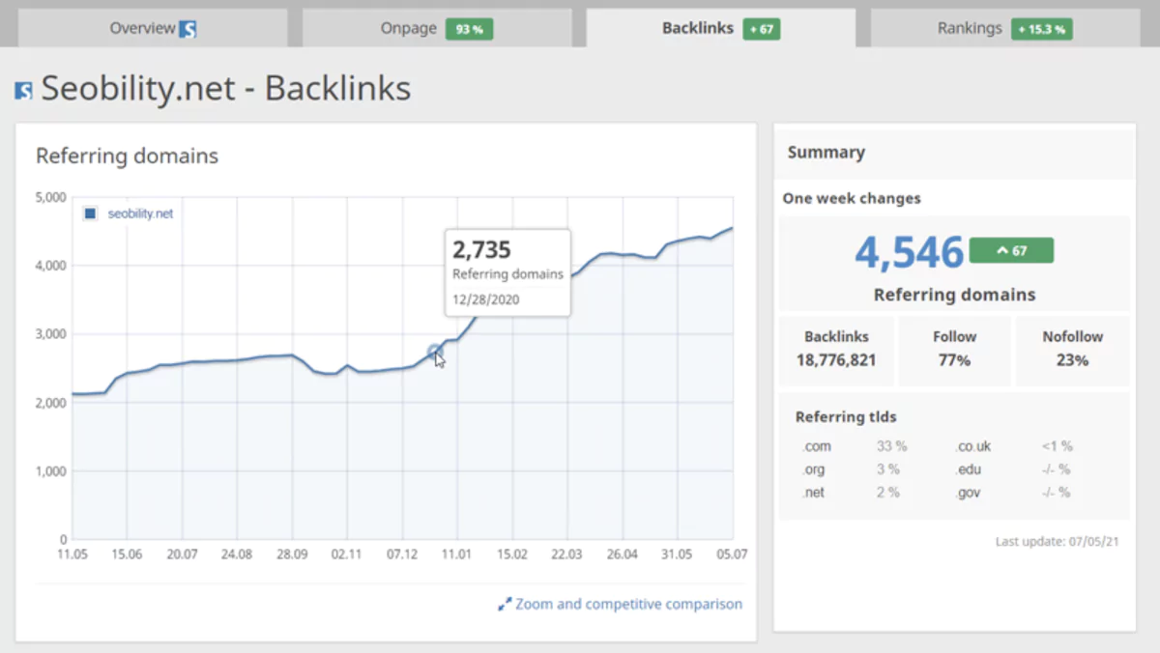Click the tooltip showing 2,735 Referring domains
The image size is (1160, 653).
click(x=507, y=271)
